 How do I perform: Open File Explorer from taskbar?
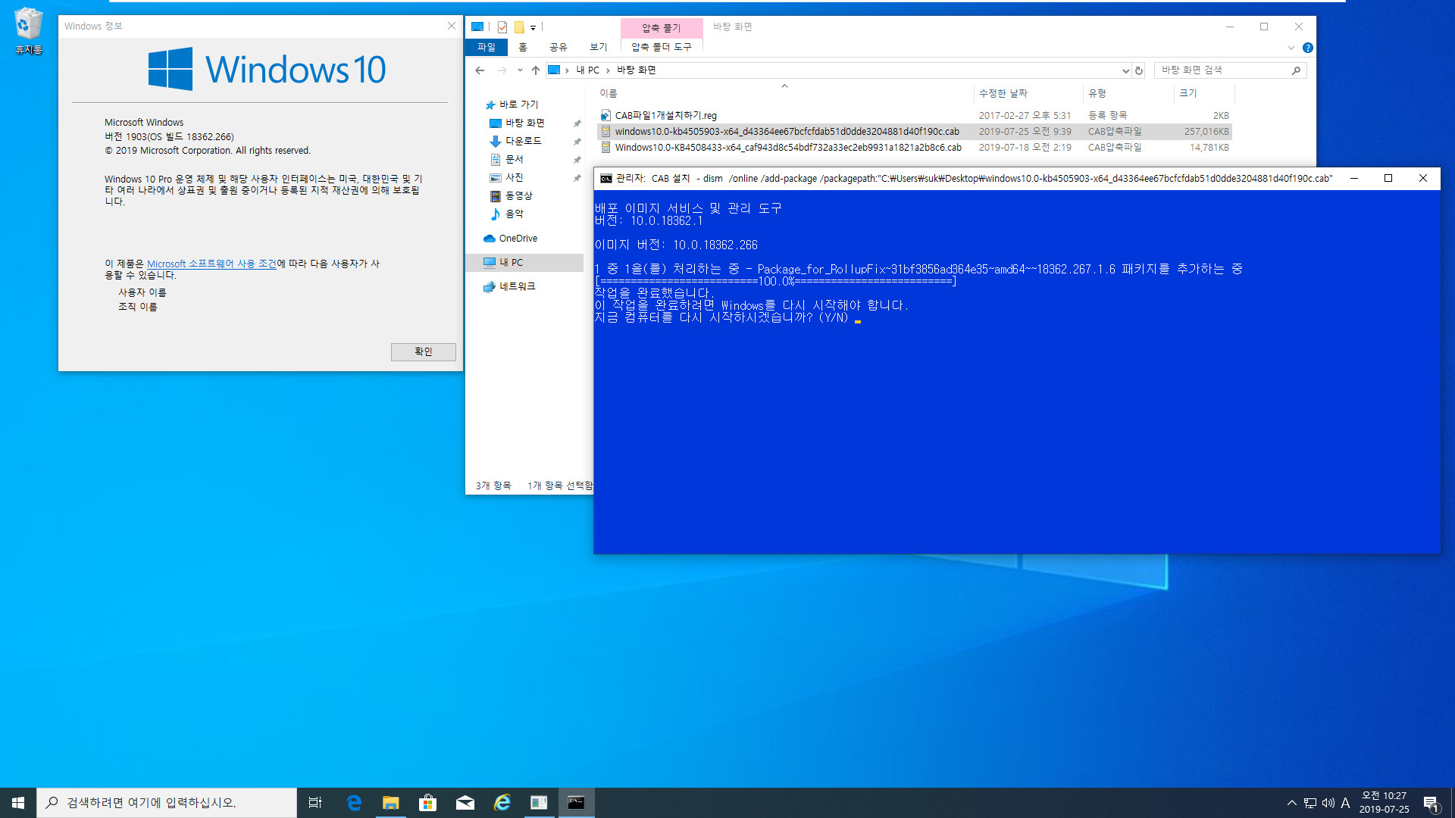(391, 803)
